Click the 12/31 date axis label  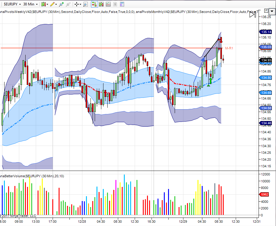click(256, 221)
